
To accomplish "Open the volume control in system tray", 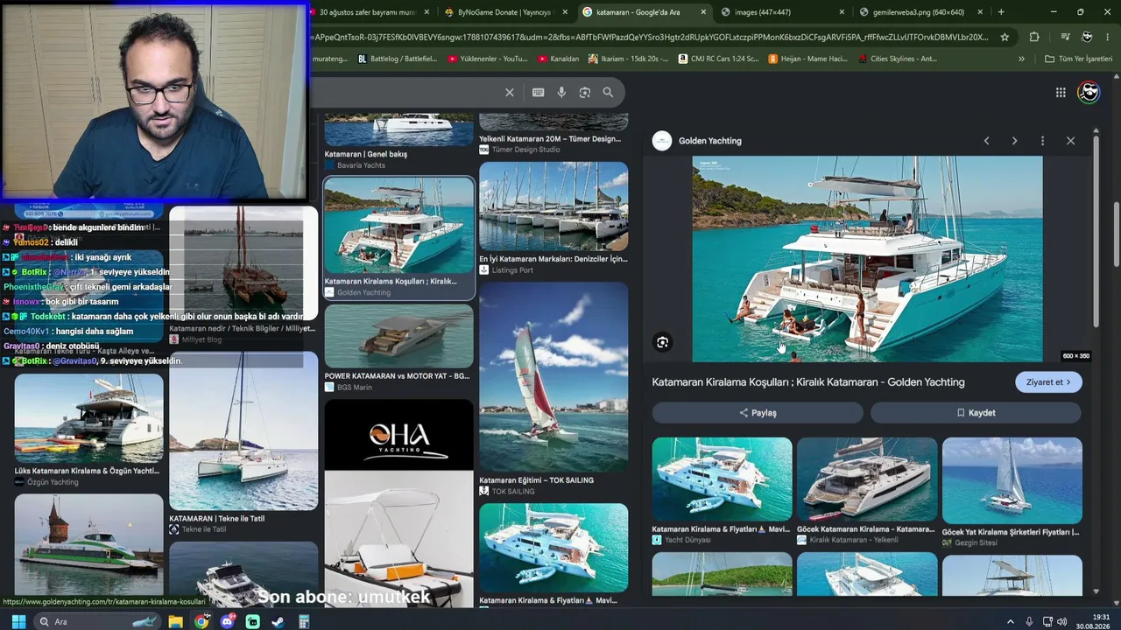I will pos(1062,622).
